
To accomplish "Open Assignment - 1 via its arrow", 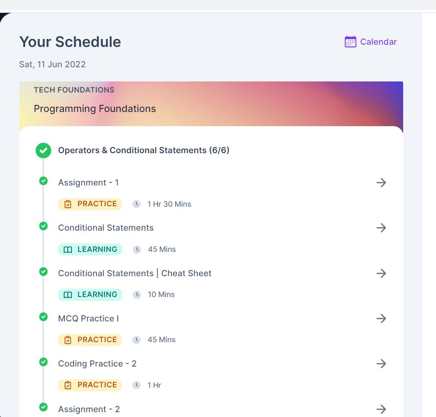I will pos(381,182).
